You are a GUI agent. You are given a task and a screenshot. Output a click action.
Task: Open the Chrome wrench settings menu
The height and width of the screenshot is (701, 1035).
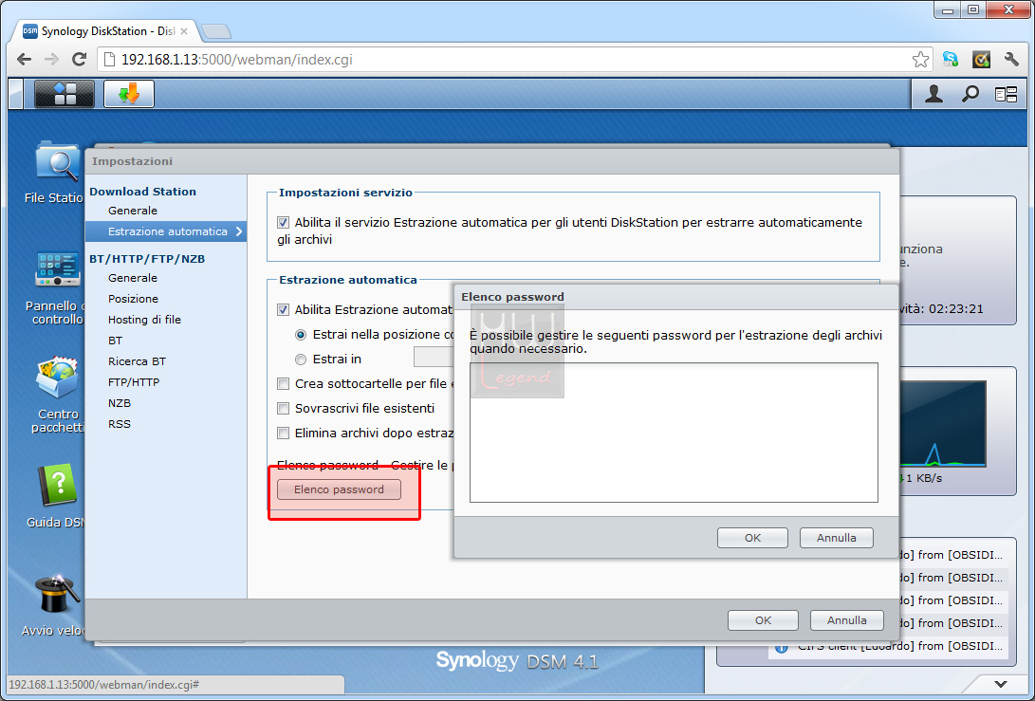click(x=1011, y=60)
